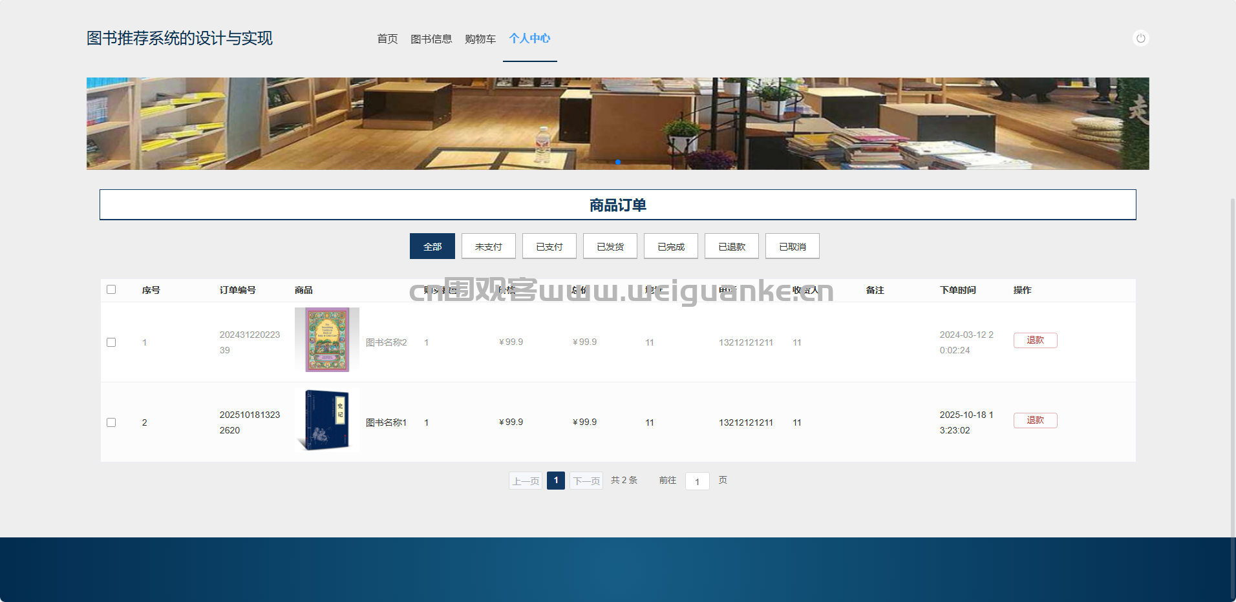Screen dimensions: 1236x602
Task: Open the 首页 navigation item
Action: tap(387, 39)
